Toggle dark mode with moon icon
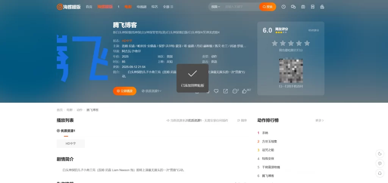 (380, 154)
